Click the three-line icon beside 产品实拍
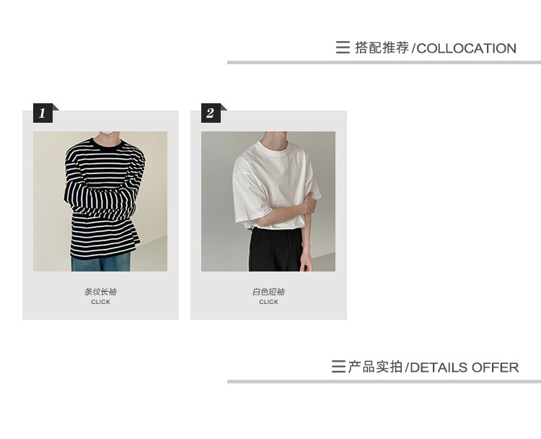541x439 pixels. 338,367
